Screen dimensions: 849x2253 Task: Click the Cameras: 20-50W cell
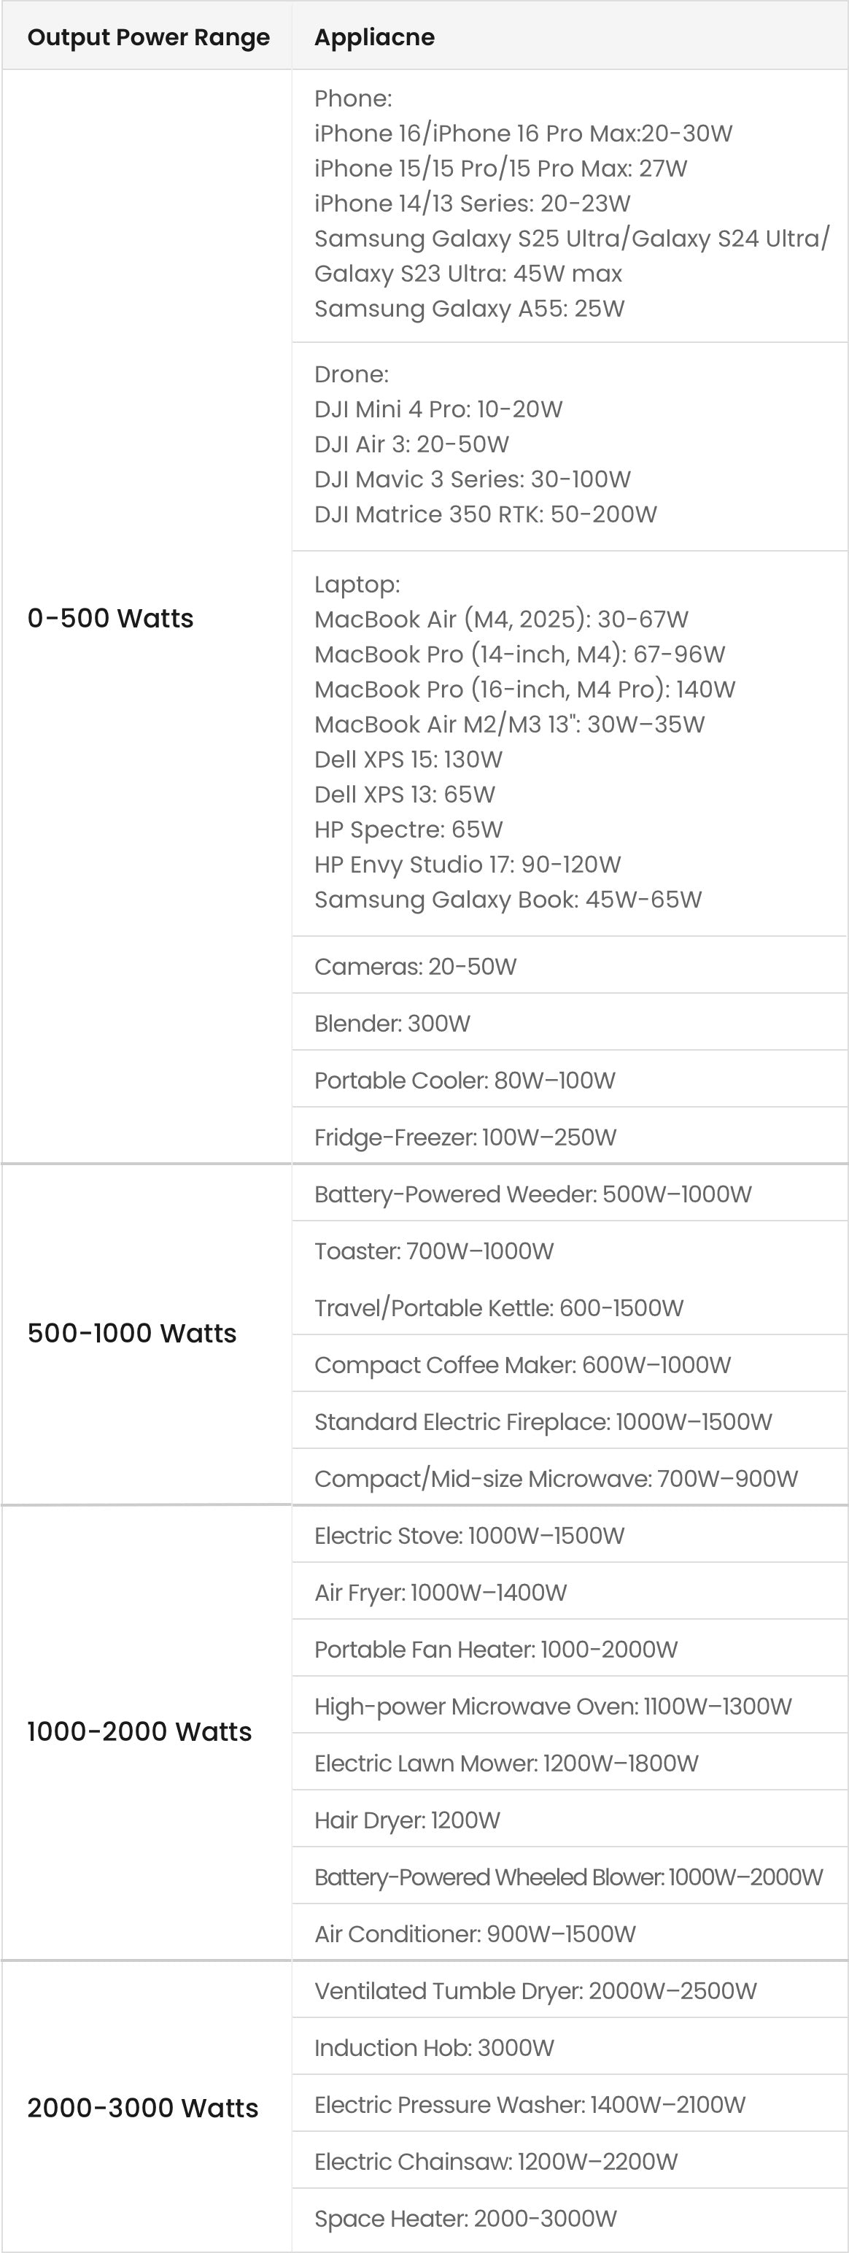point(415,967)
